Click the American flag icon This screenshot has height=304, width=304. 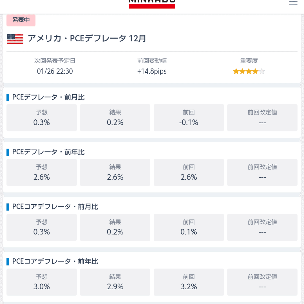15,39
